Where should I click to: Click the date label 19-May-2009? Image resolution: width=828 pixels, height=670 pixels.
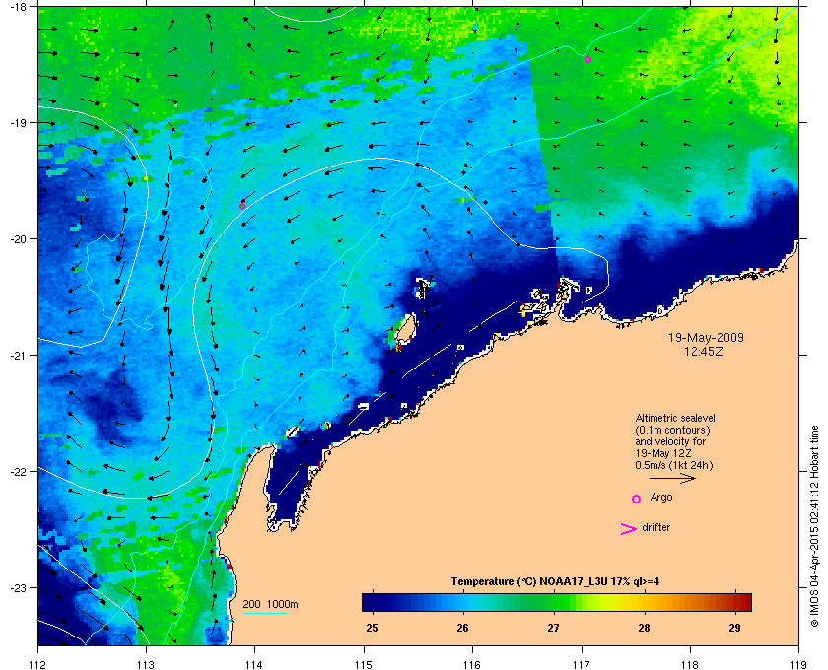tap(706, 337)
